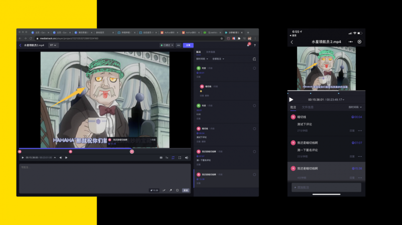
Task: Toggle the 15:38 timecode pin in comment box
Action: [x=154, y=190]
